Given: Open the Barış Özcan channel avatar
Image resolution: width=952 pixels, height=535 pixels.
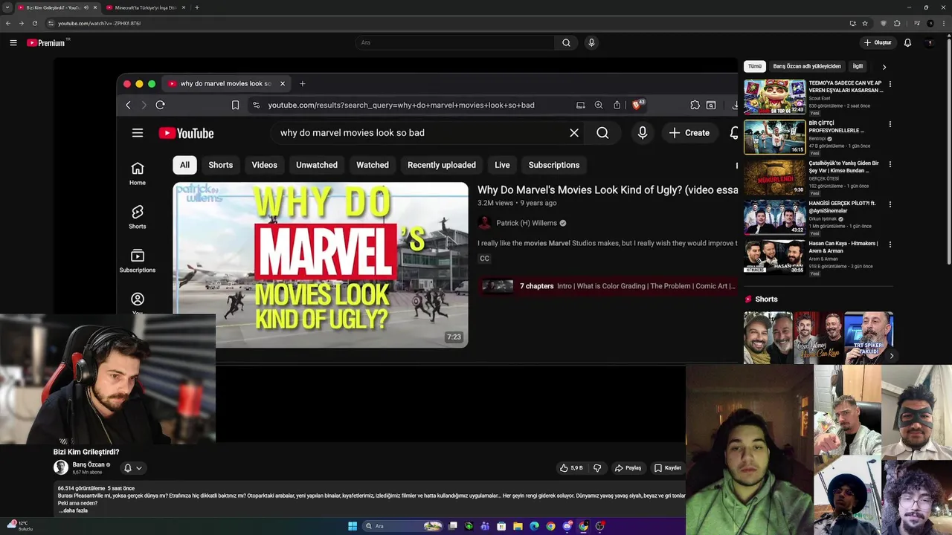Looking at the screenshot, I should [x=61, y=467].
